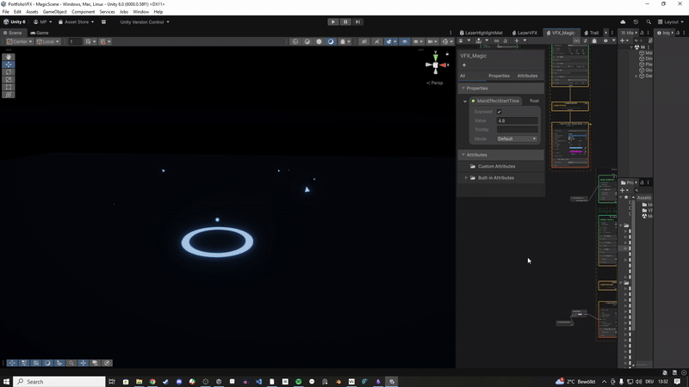Expand the Built-in Attributes folder
This screenshot has height=387, width=689.
pos(466,178)
